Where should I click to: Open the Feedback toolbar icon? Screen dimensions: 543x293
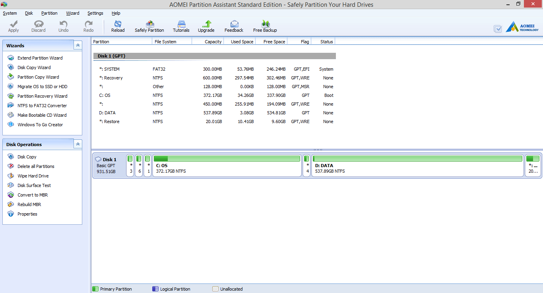(x=234, y=24)
